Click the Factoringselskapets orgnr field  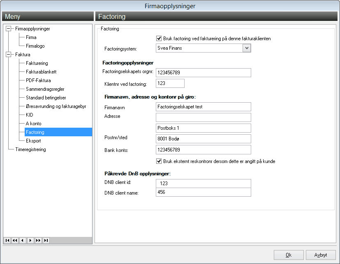[x=204, y=73]
